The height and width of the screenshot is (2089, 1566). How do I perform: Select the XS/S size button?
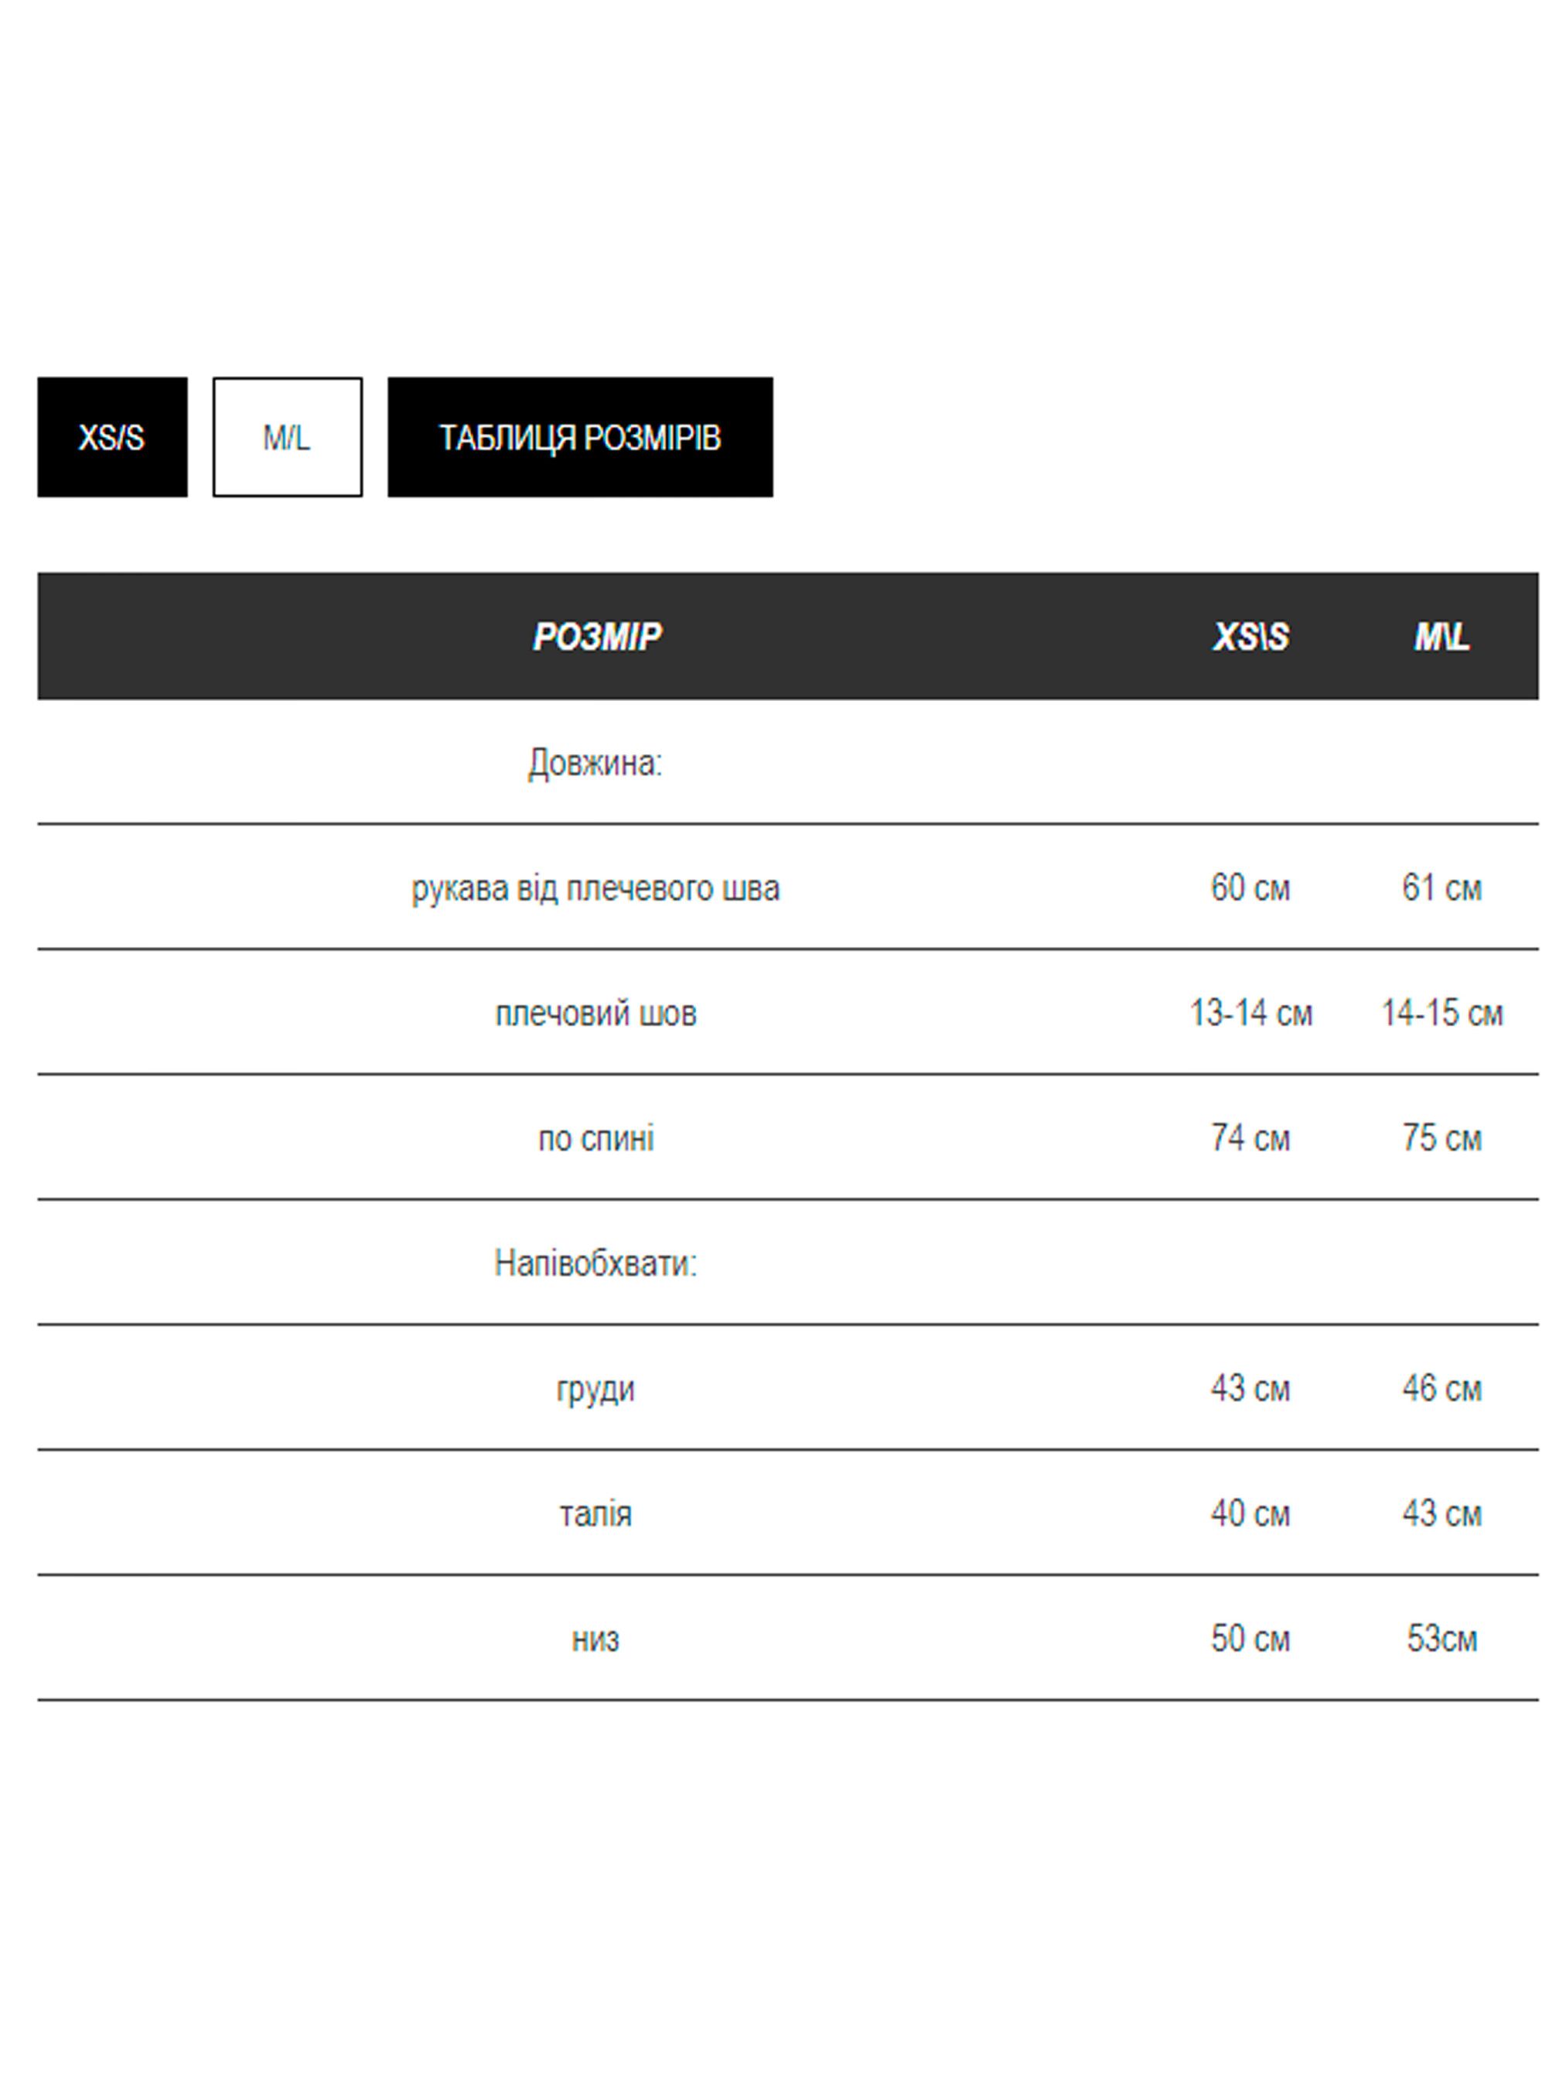tap(111, 437)
